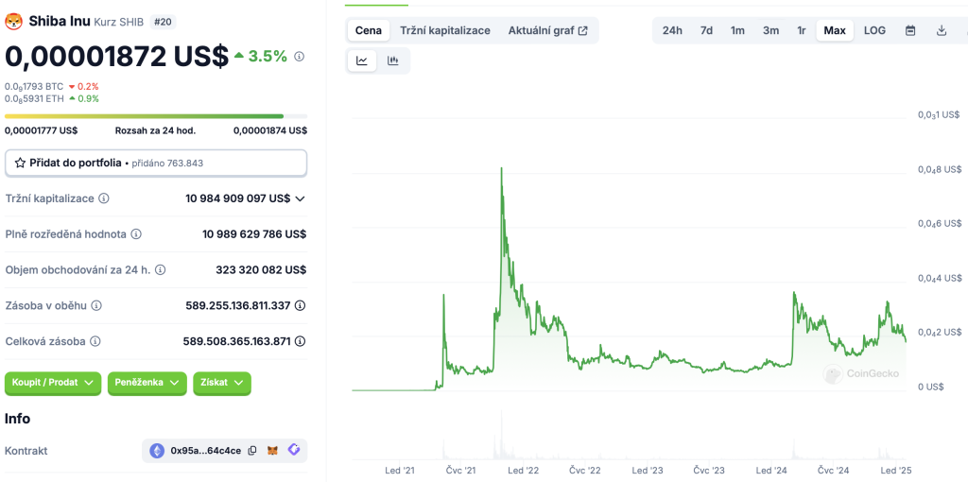The height and width of the screenshot is (482, 968).
Task: Click 323 320 082 US$ volume value
Action: (261, 270)
